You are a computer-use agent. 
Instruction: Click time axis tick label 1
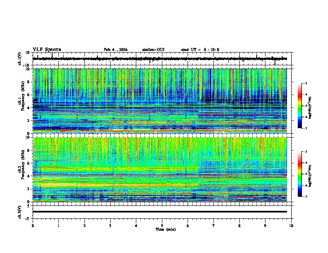click(x=59, y=226)
